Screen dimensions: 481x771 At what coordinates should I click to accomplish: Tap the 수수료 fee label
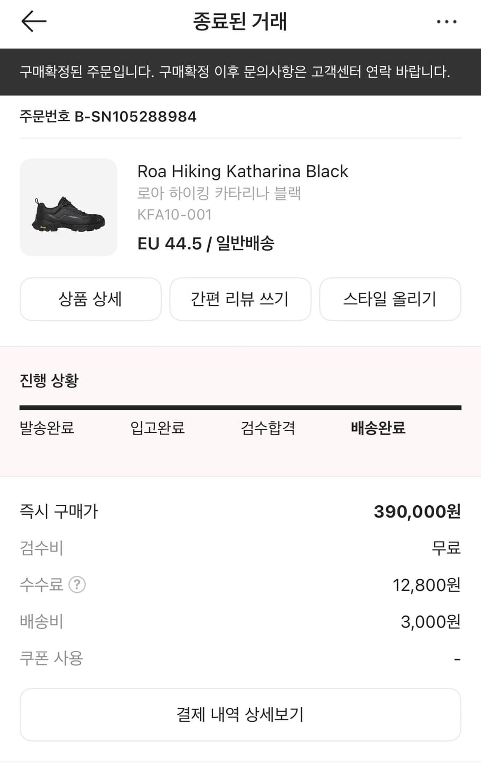point(41,584)
